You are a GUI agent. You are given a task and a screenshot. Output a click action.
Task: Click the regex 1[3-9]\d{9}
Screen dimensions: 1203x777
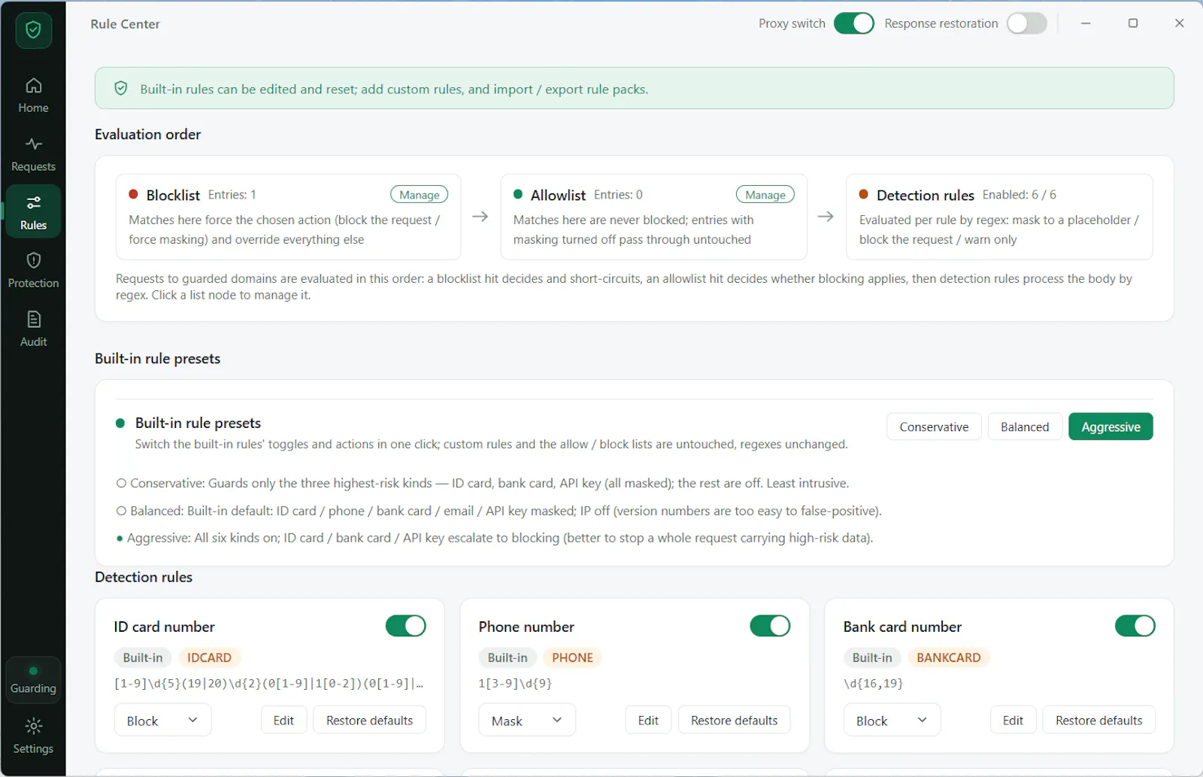click(515, 684)
